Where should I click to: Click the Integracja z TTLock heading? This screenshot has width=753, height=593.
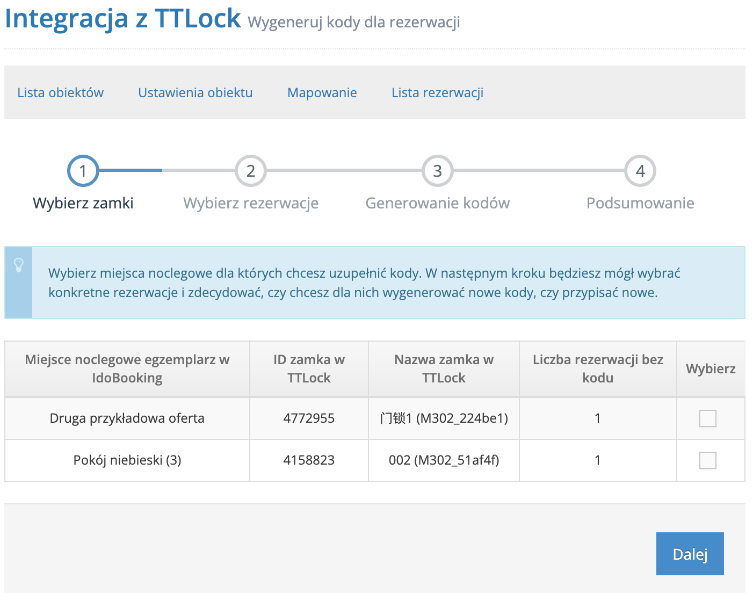(123, 18)
